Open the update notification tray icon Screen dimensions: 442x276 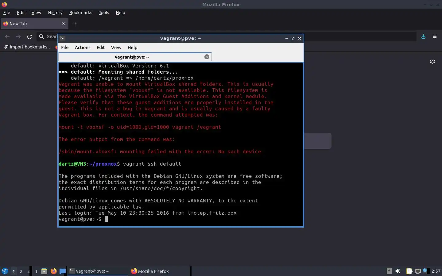pos(425,270)
